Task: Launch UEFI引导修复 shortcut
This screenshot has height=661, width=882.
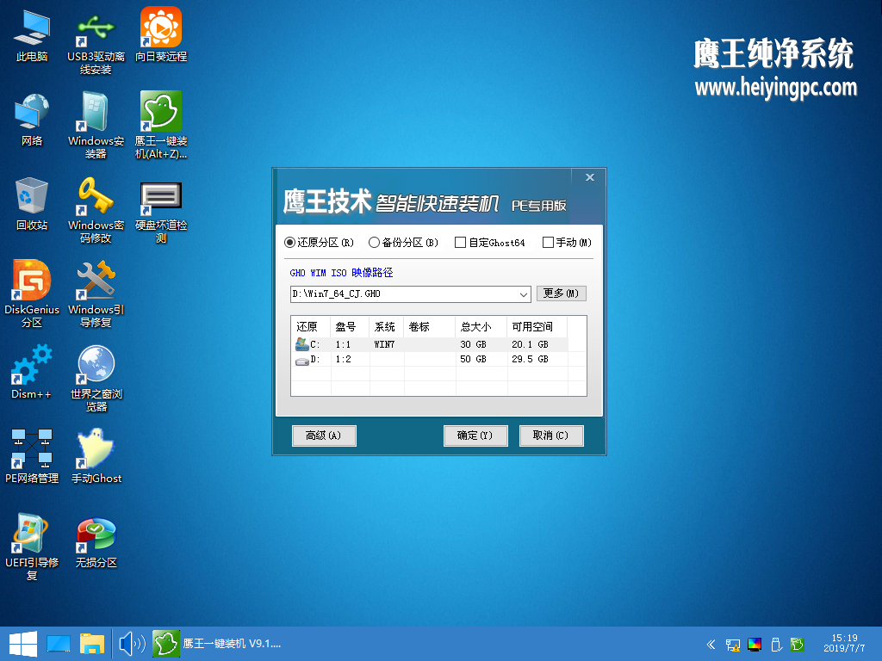Action: pyautogui.click(x=32, y=547)
